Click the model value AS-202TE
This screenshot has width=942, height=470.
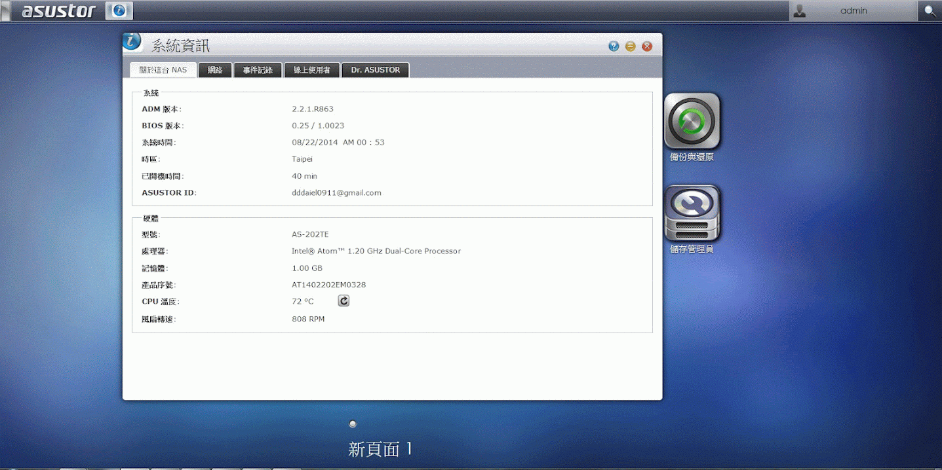(x=310, y=234)
